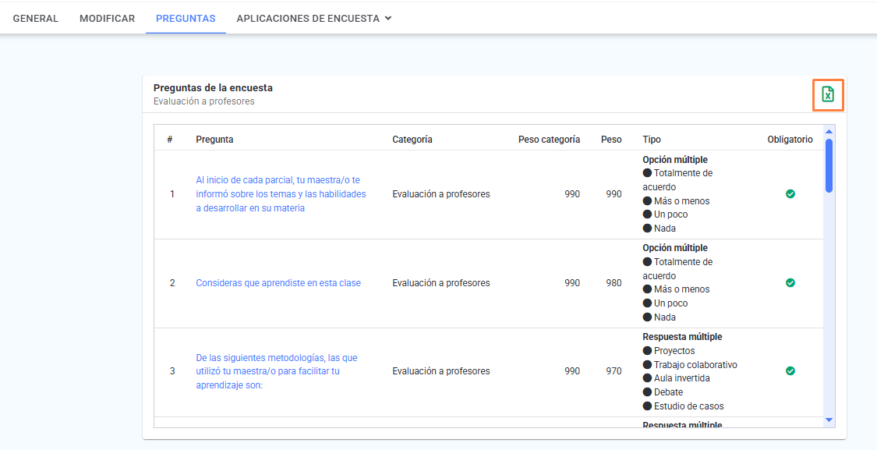This screenshot has width=877, height=450.
Task: Click the Peso categoría column header
Action: click(550, 140)
